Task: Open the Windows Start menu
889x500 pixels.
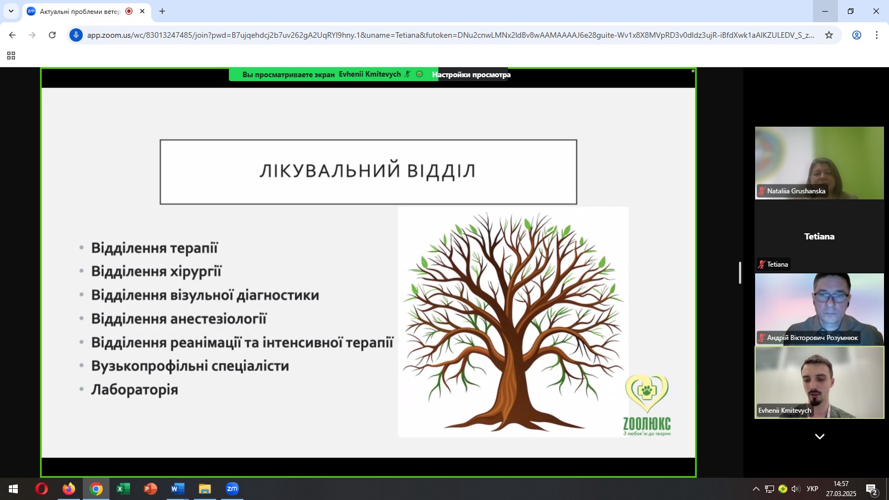Action: pos(13,489)
